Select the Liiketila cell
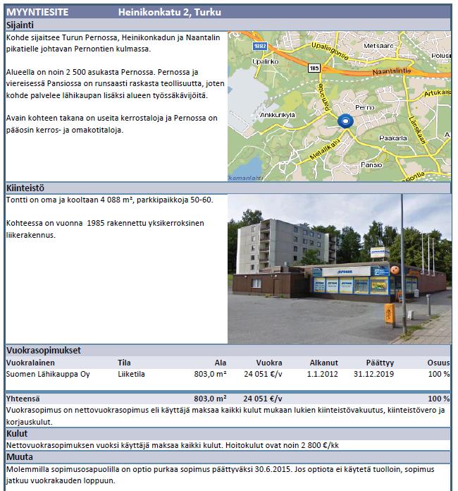The image size is (458, 491). click(131, 374)
